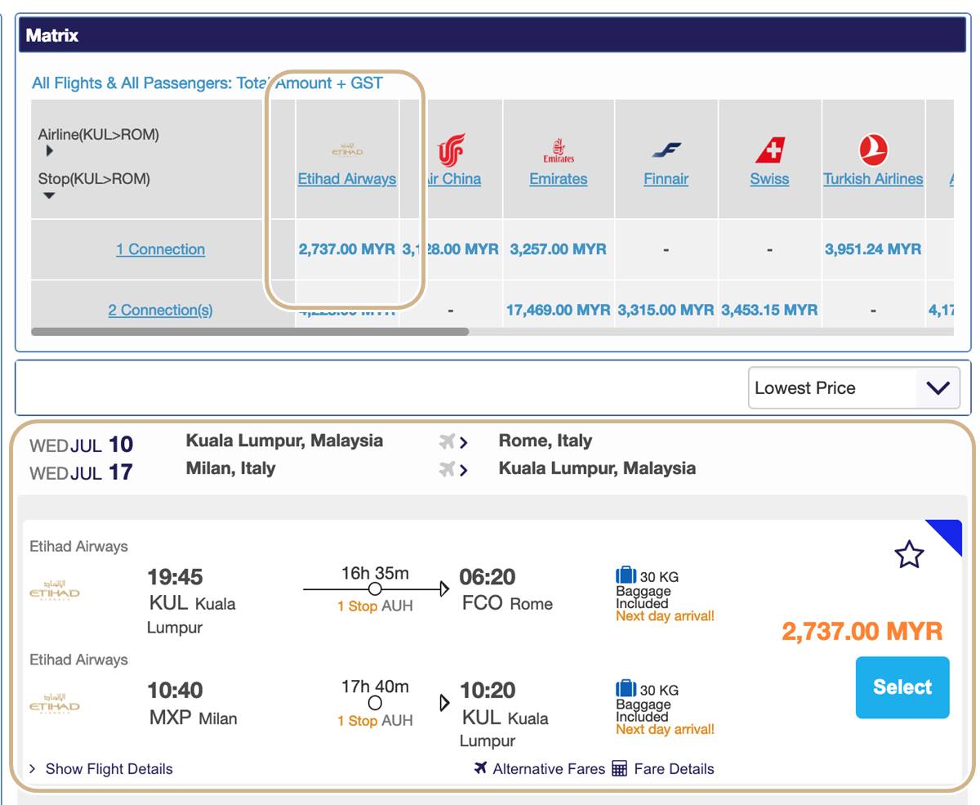Image resolution: width=980 pixels, height=805 pixels.
Task: Filter by the 1 Connection row
Action: point(160,249)
